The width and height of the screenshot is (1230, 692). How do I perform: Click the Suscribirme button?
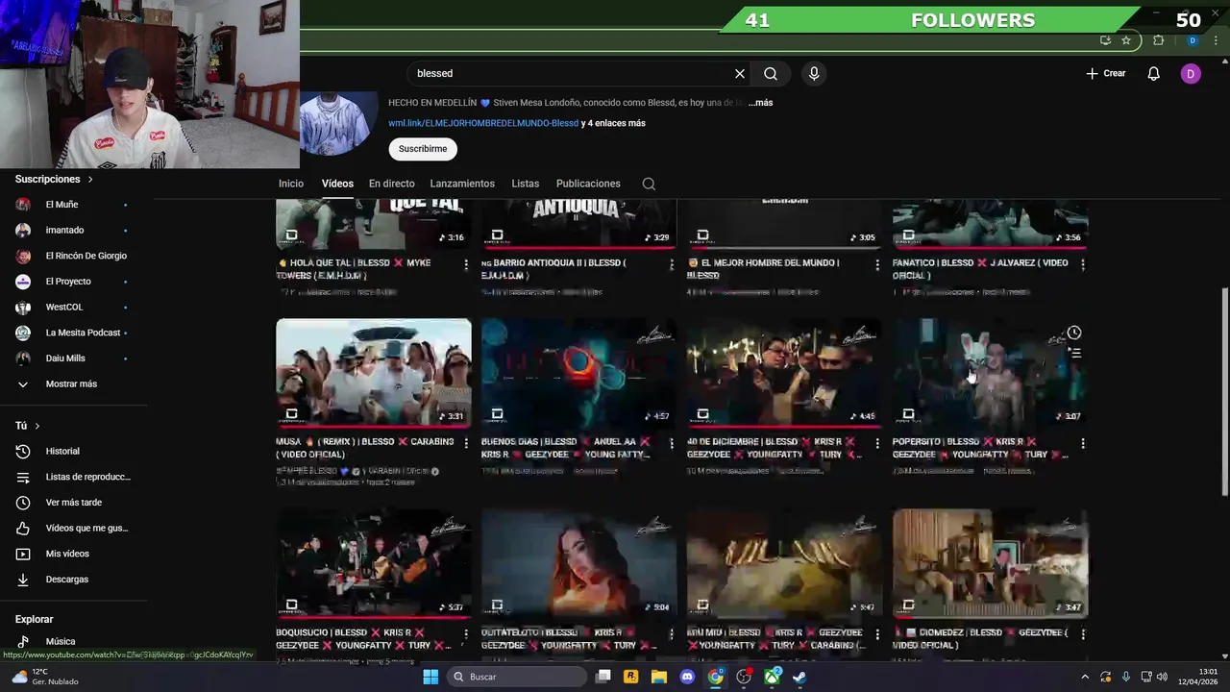[x=423, y=149]
